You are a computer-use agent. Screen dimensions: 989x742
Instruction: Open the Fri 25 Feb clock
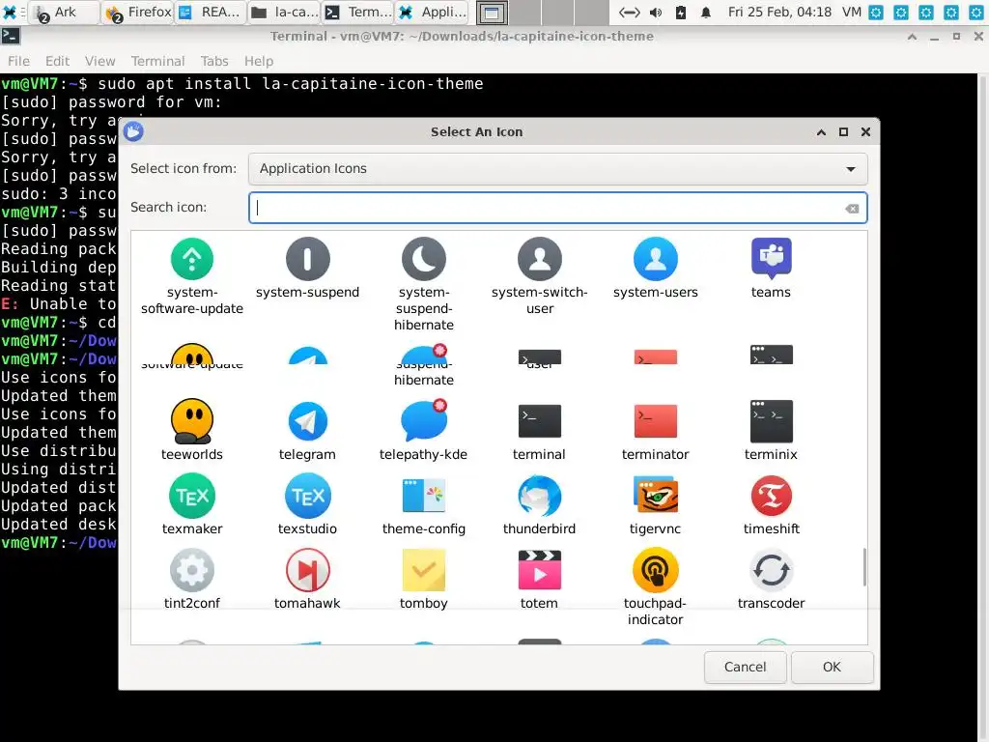[779, 12]
